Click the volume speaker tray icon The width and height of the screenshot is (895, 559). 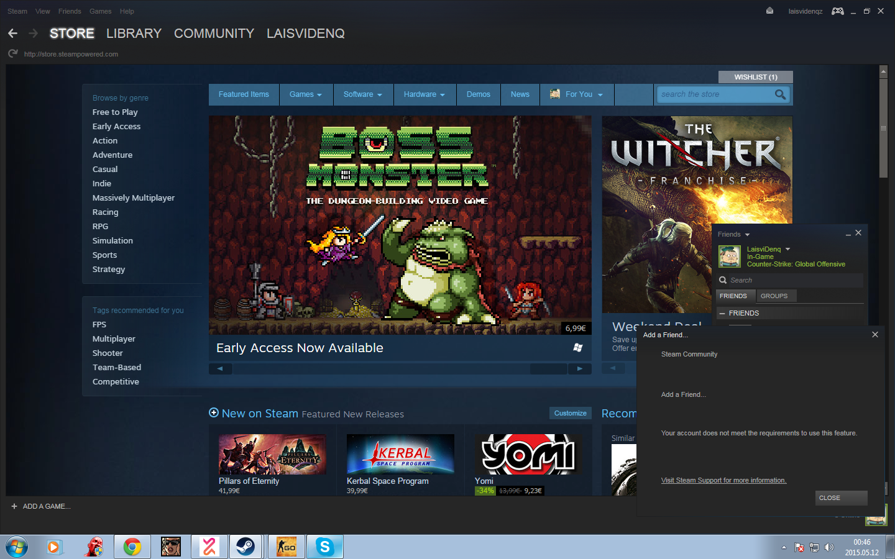(829, 547)
